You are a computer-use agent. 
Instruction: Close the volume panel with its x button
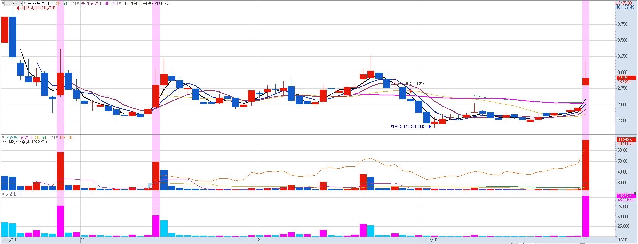pyautogui.click(x=635, y=137)
